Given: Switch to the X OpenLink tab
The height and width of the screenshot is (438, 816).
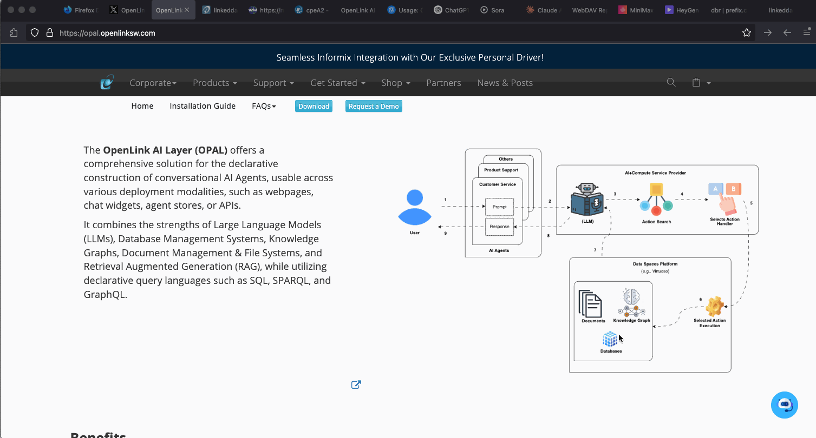Looking at the screenshot, I should tap(128, 10).
